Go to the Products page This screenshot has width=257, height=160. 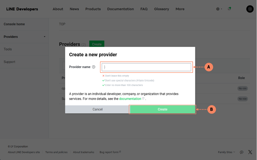click(93, 9)
